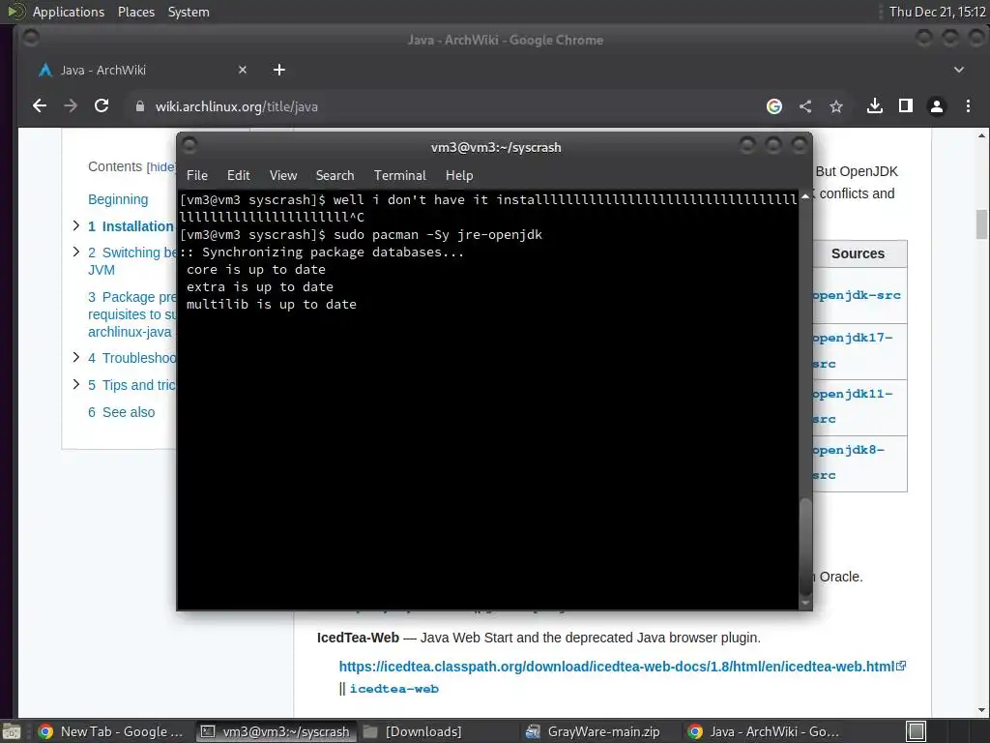The width and height of the screenshot is (990, 743).
Task: Click the Chrome page scrollbar thumb
Action: click(981, 224)
